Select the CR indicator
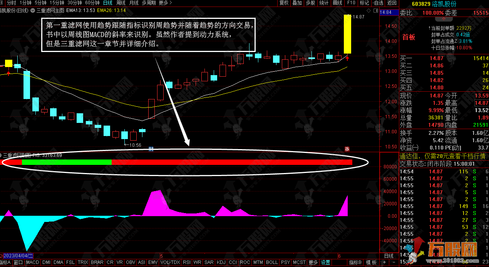Screen dimensions: 489x267 110,262
